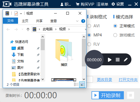Open 图片 in the navigation pane
Screen dimensions: 140x102
point(17,68)
